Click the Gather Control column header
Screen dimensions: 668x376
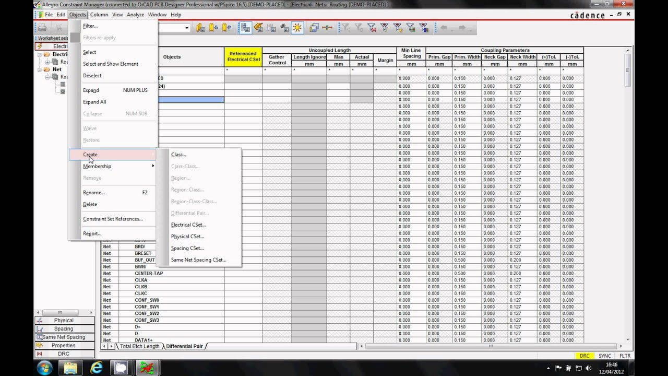pyautogui.click(x=277, y=60)
